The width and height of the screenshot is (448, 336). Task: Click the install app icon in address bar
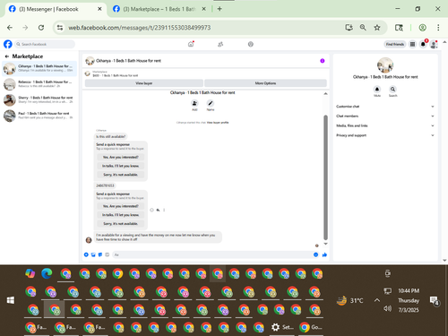click(x=349, y=28)
